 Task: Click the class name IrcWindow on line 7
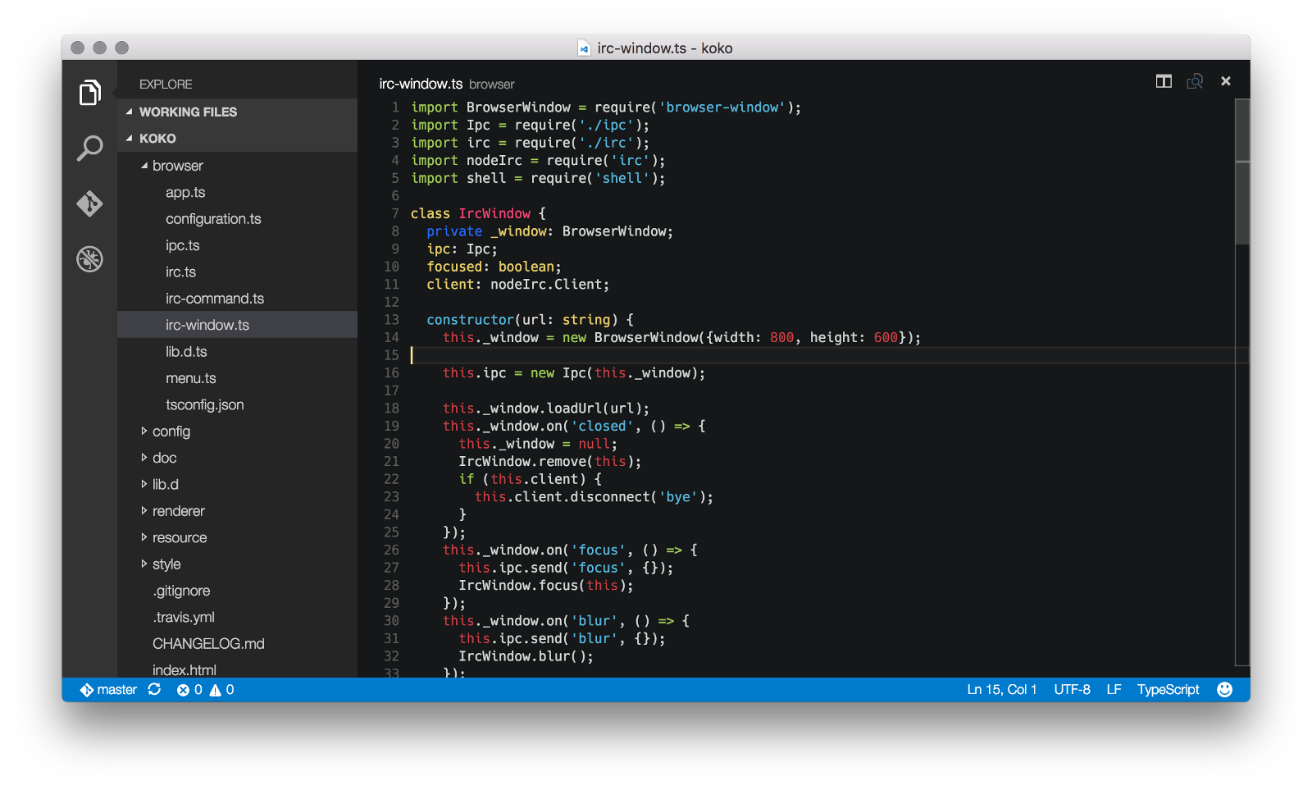pyautogui.click(x=494, y=213)
